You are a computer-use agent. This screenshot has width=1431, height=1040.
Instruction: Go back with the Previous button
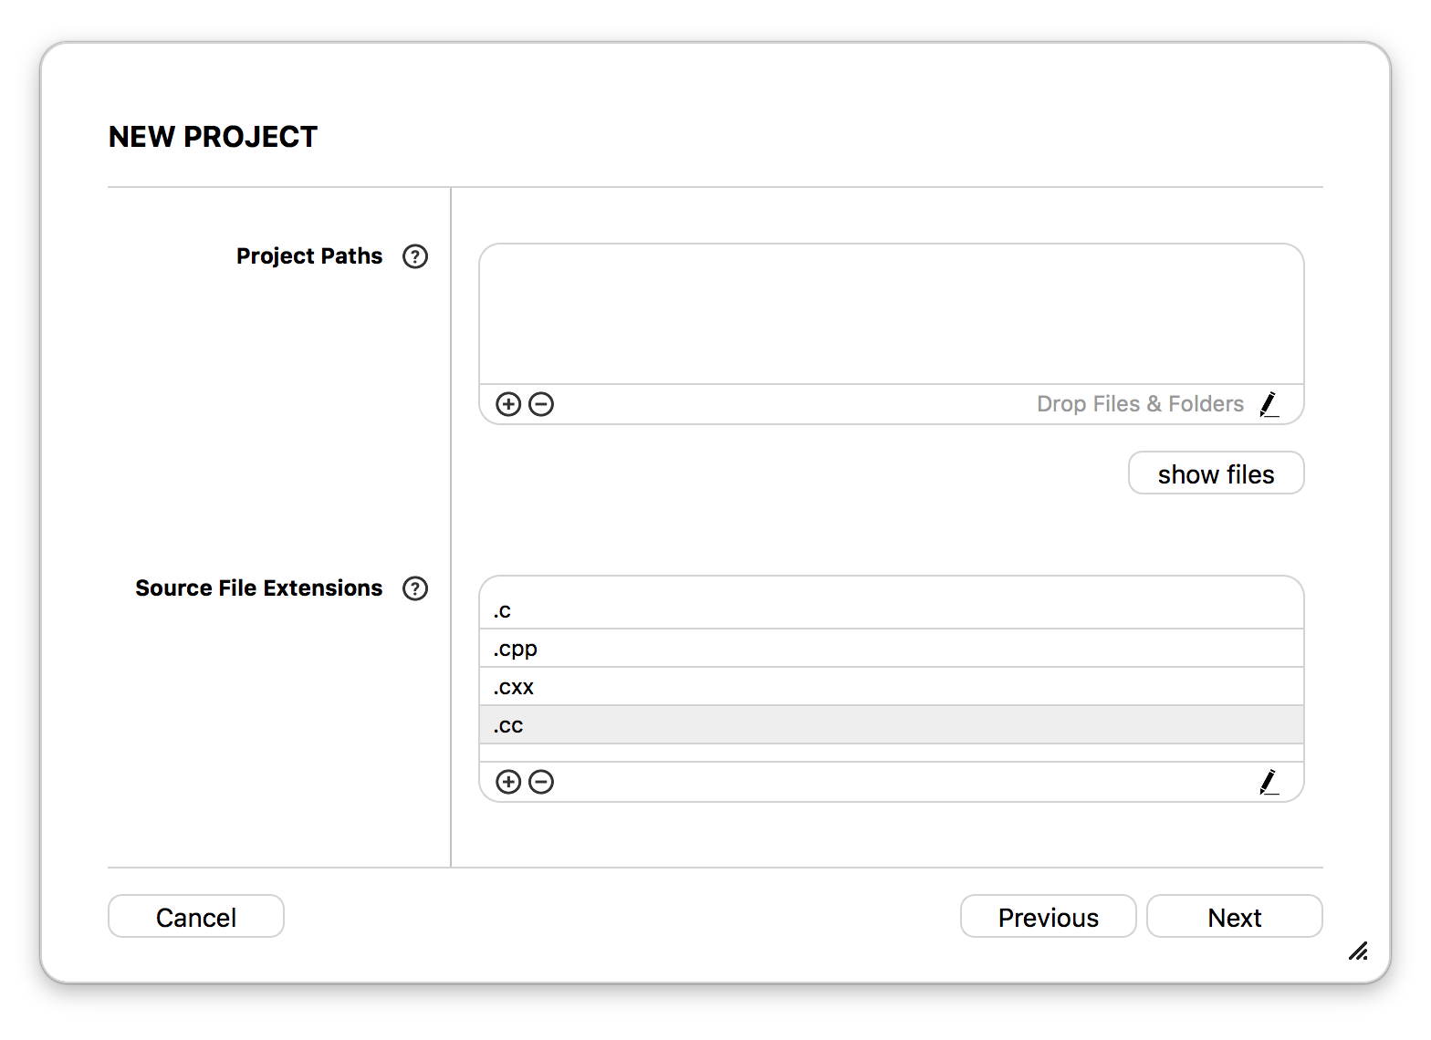click(1049, 917)
